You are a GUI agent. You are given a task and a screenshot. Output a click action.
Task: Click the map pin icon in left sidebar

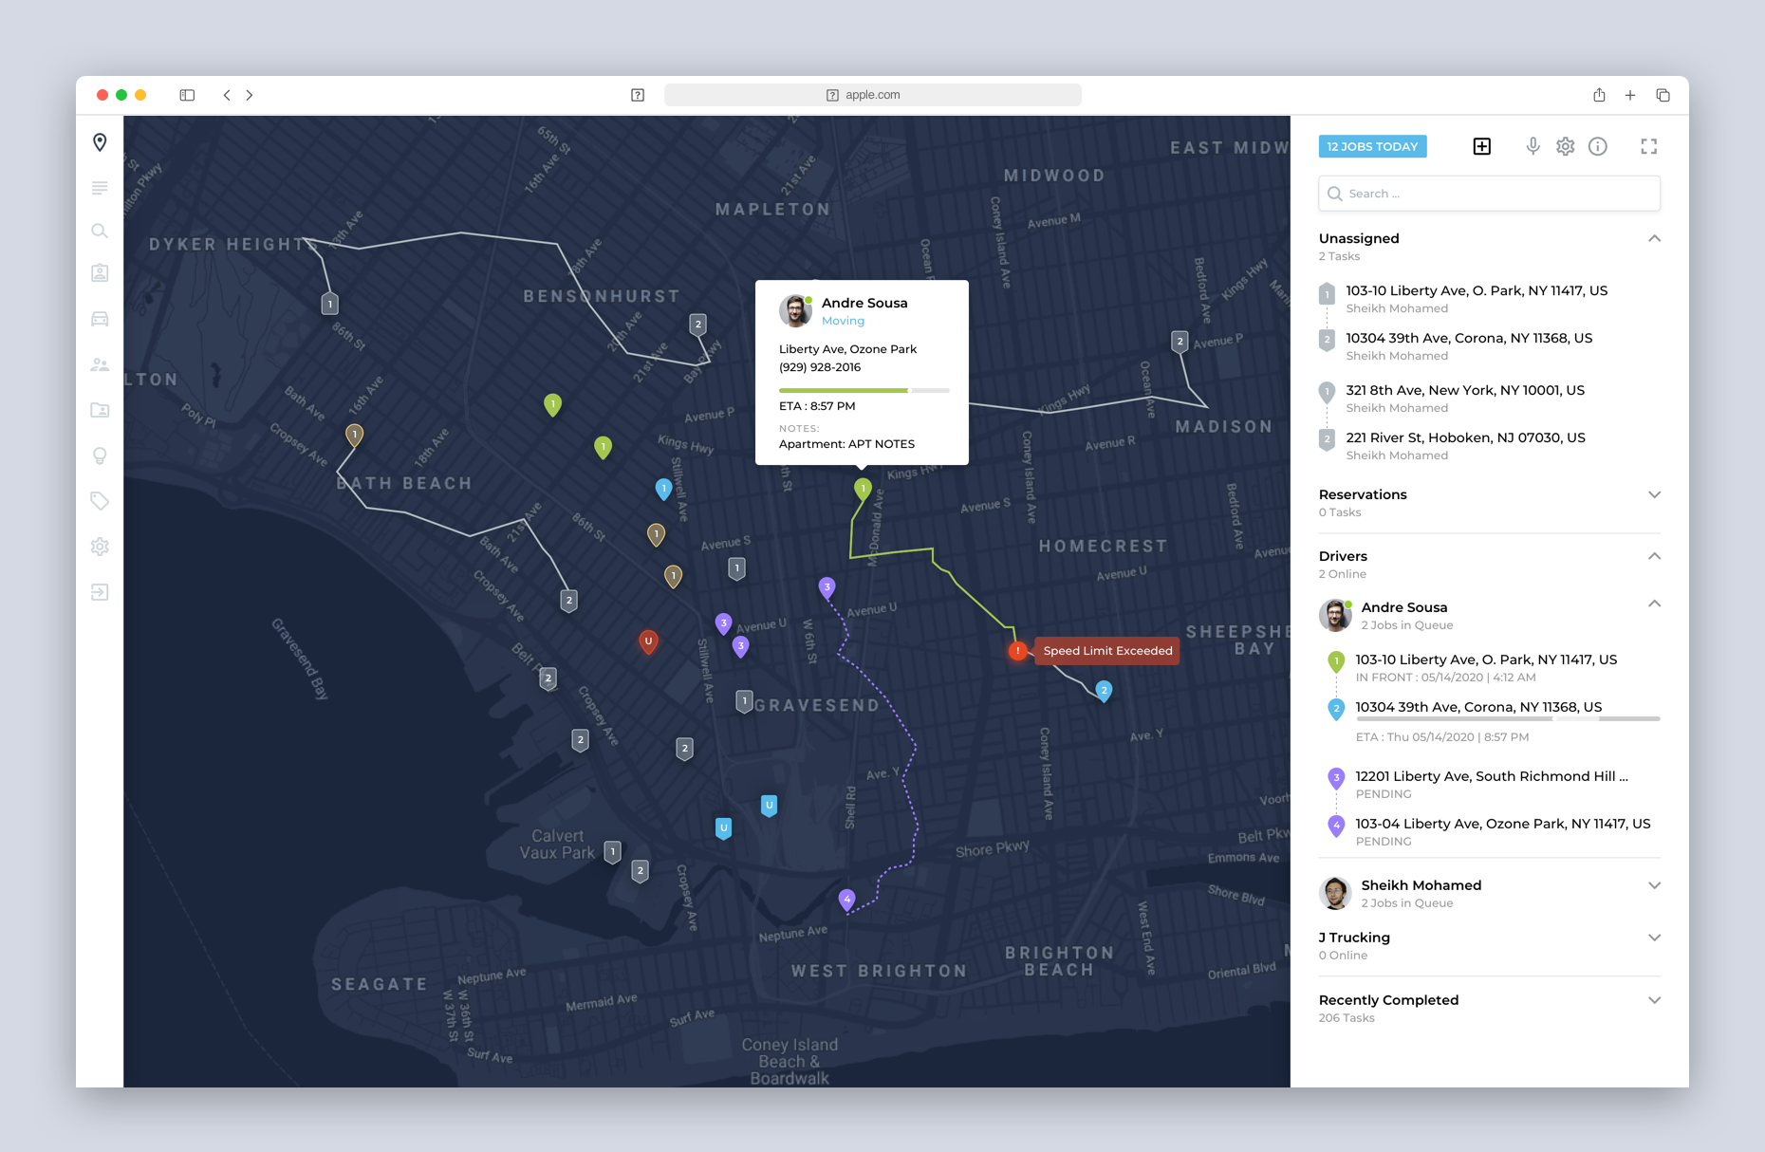(100, 142)
